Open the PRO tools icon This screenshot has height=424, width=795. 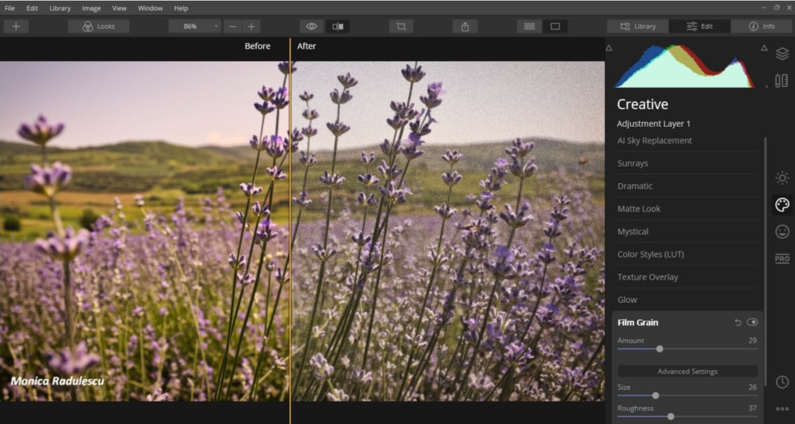tap(782, 258)
